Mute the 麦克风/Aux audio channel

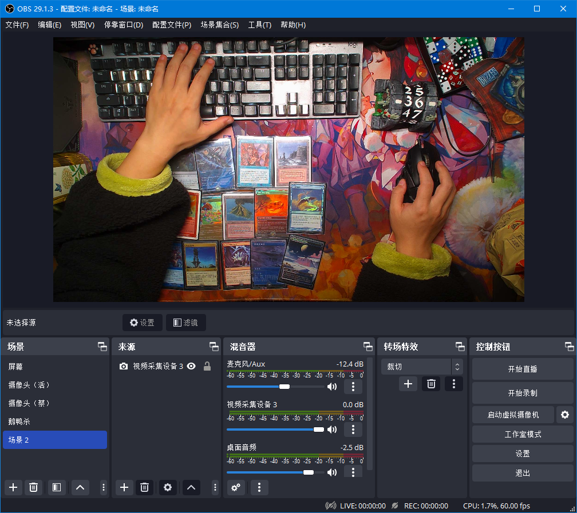click(x=332, y=387)
